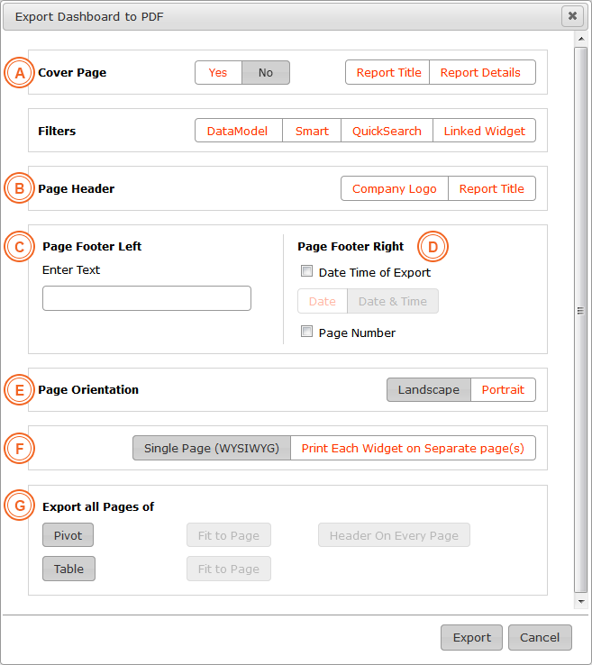Enable the Linked Widget filter
This screenshot has width=592, height=665.
pos(484,131)
